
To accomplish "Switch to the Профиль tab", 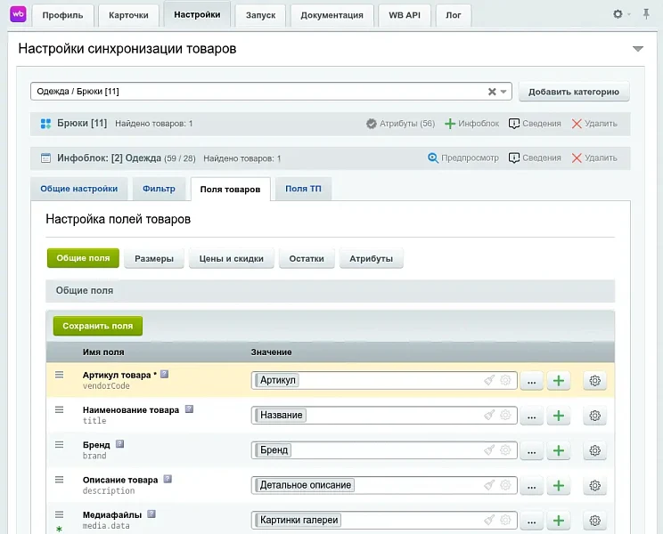I will point(62,15).
